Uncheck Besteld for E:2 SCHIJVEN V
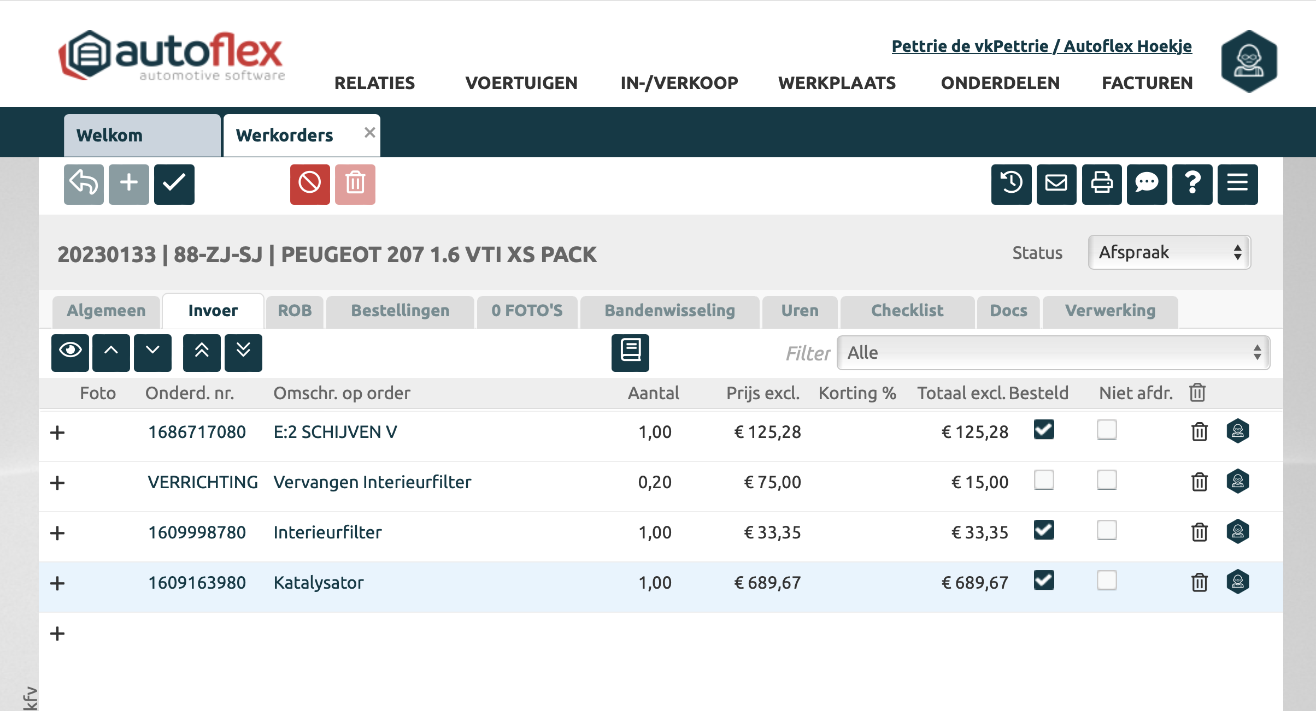The height and width of the screenshot is (711, 1316). [x=1043, y=430]
